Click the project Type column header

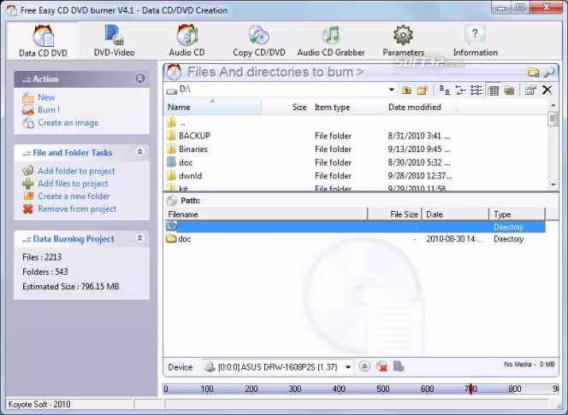click(x=518, y=214)
